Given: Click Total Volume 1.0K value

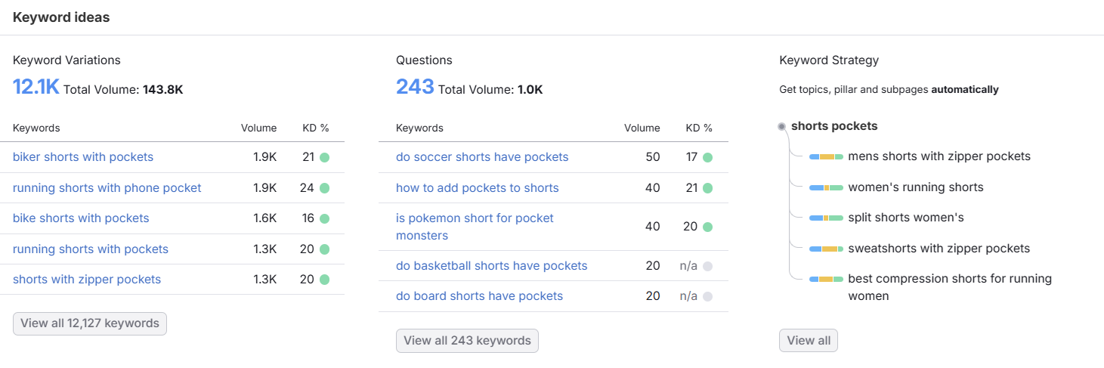Looking at the screenshot, I should point(530,89).
